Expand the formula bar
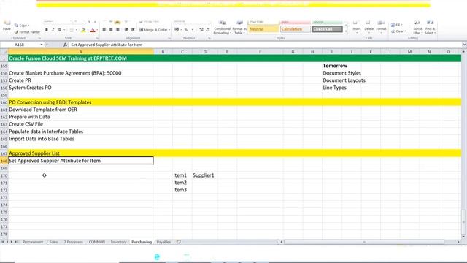The image size is (467, 263). coord(464,45)
